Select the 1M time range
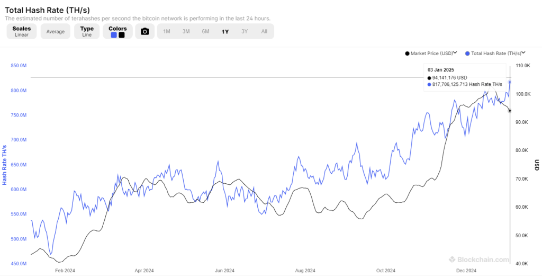The height and width of the screenshot is (277, 542). pyautogui.click(x=167, y=31)
